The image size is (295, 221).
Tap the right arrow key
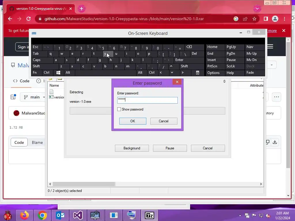(x=182, y=73)
